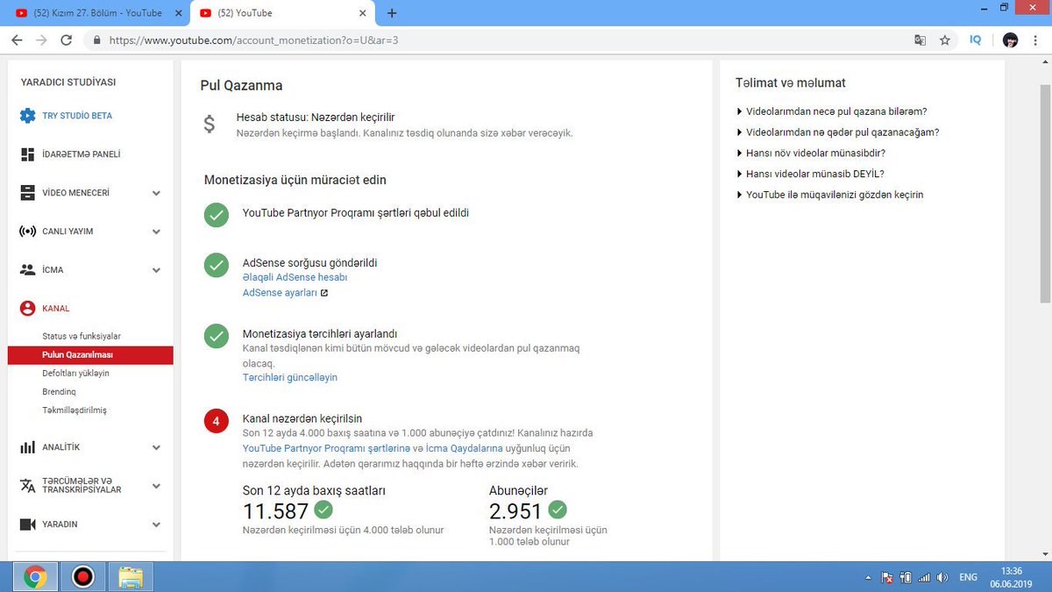Click the external link icon beside AdSense ayarları
The height and width of the screenshot is (592, 1052).
coord(324,293)
